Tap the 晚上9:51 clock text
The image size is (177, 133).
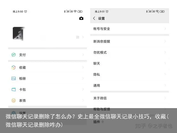point(100,12)
